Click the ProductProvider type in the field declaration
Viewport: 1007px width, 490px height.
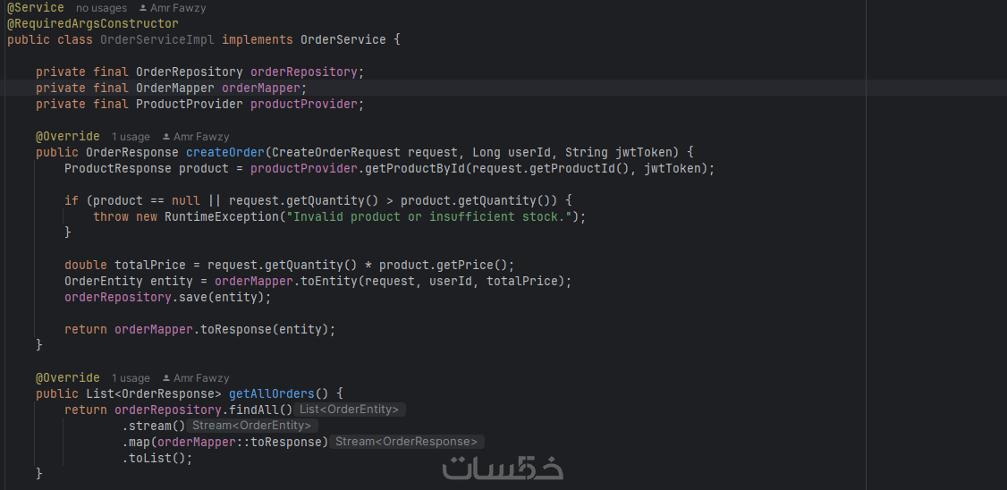pyautogui.click(x=190, y=104)
